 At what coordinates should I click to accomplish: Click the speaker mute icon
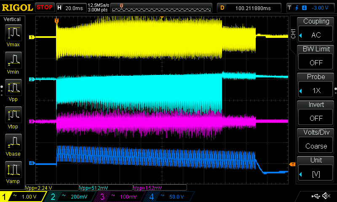click(x=326, y=196)
